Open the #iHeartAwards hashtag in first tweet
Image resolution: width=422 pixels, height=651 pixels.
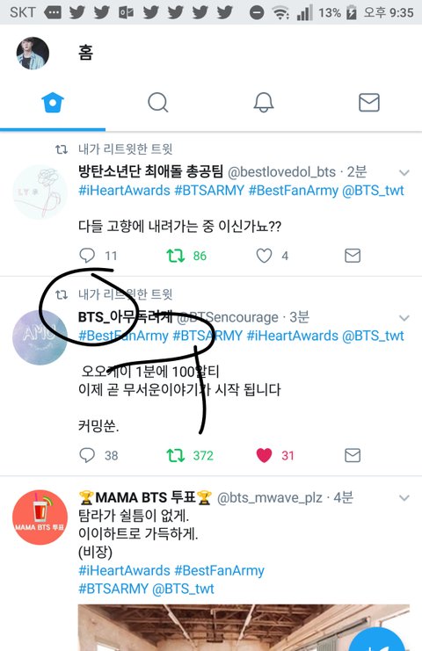click(124, 191)
